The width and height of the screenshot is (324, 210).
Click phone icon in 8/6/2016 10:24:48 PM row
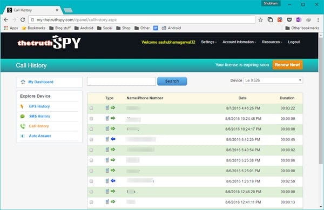pos(107,118)
